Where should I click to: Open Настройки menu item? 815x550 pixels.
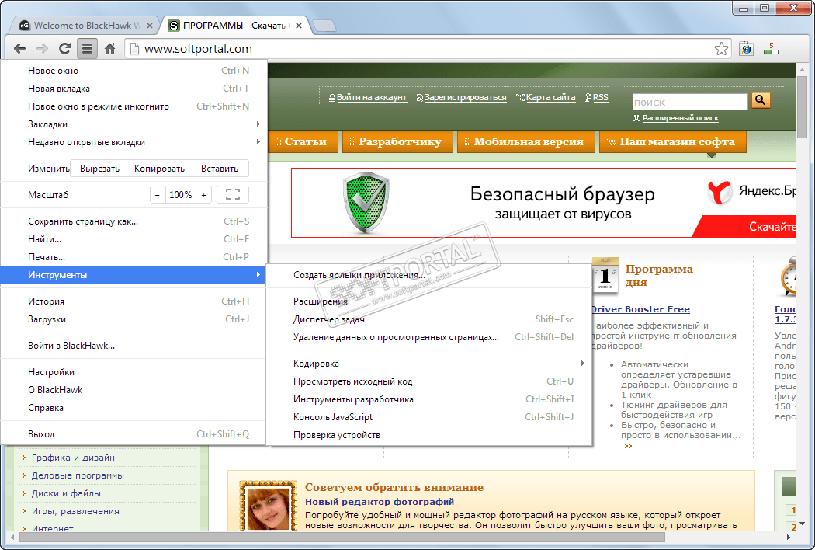tap(133, 372)
